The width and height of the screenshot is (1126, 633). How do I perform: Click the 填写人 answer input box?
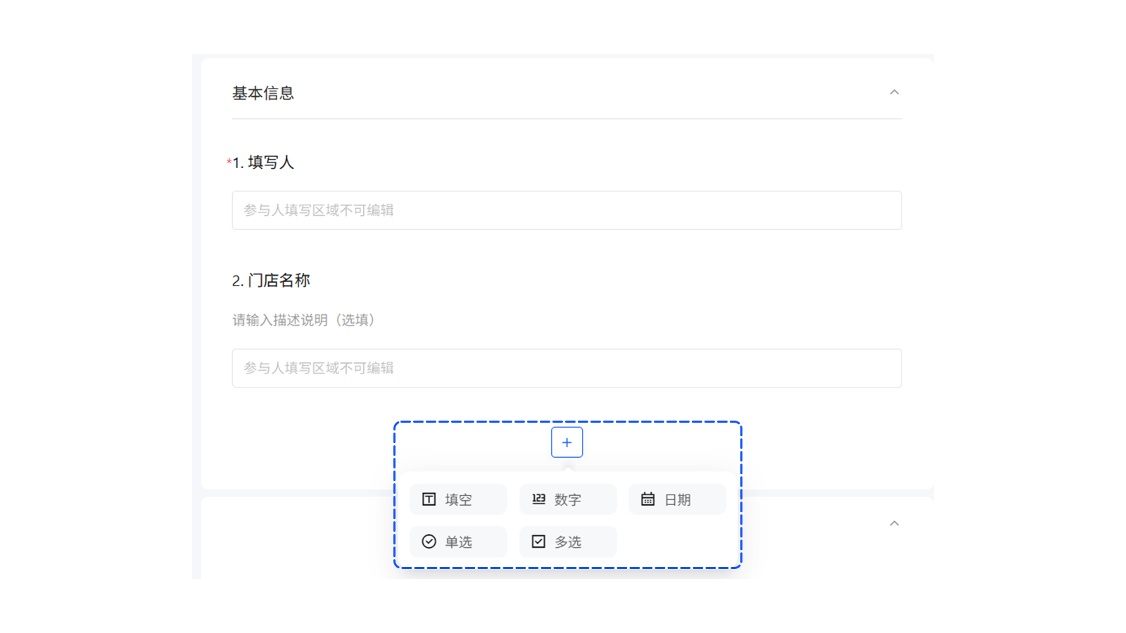[x=567, y=210]
